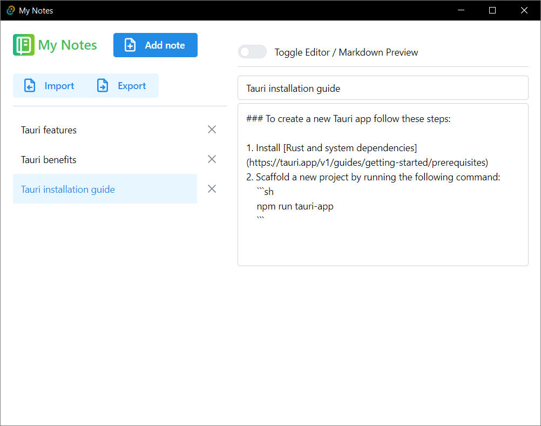Click the Export document icon
Viewport: 541px width, 426px height.
(102, 85)
